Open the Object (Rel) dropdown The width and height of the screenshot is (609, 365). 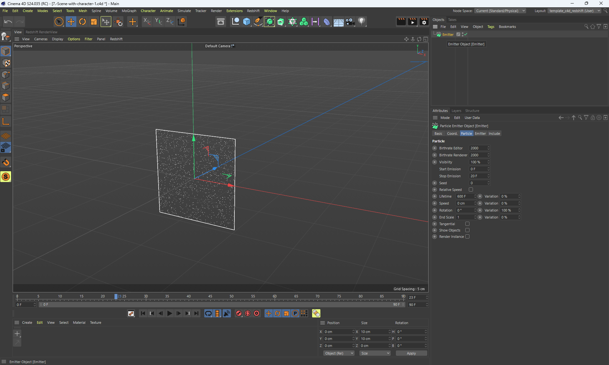tap(339, 353)
